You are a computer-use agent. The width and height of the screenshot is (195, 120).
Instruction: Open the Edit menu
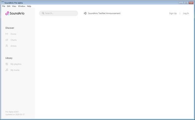pos(8,6)
